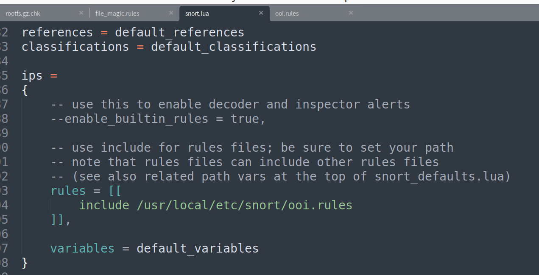
Task: Click the opening brace under ips
Action: tap(24, 90)
